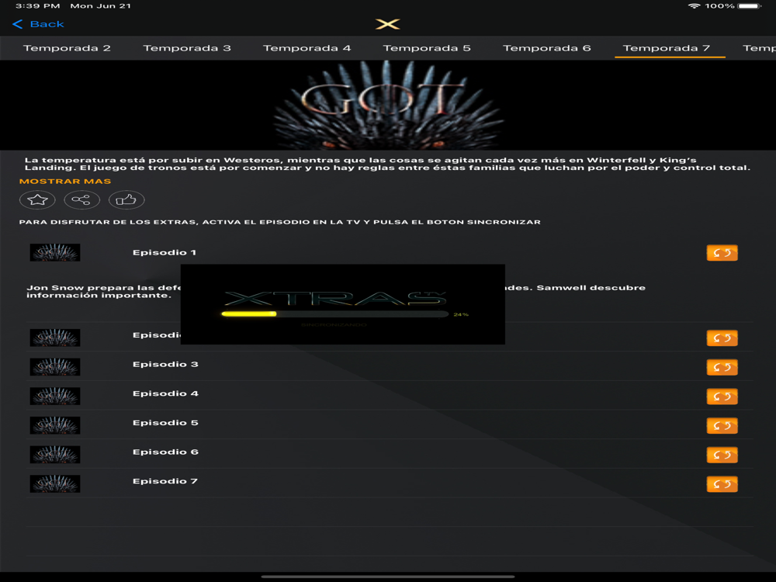The width and height of the screenshot is (776, 582).
Task: Tap the star favorite icon
Action: 37,200
